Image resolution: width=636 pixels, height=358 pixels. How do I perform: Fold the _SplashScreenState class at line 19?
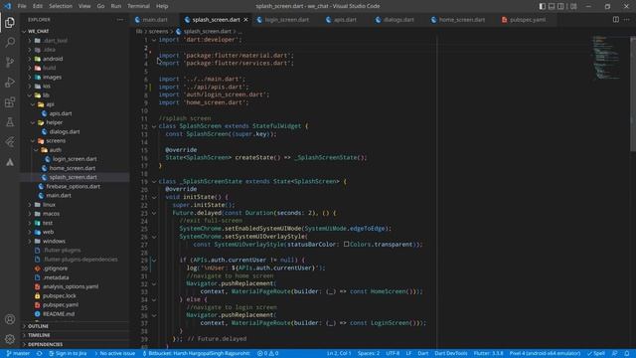[x=154, y=181]
